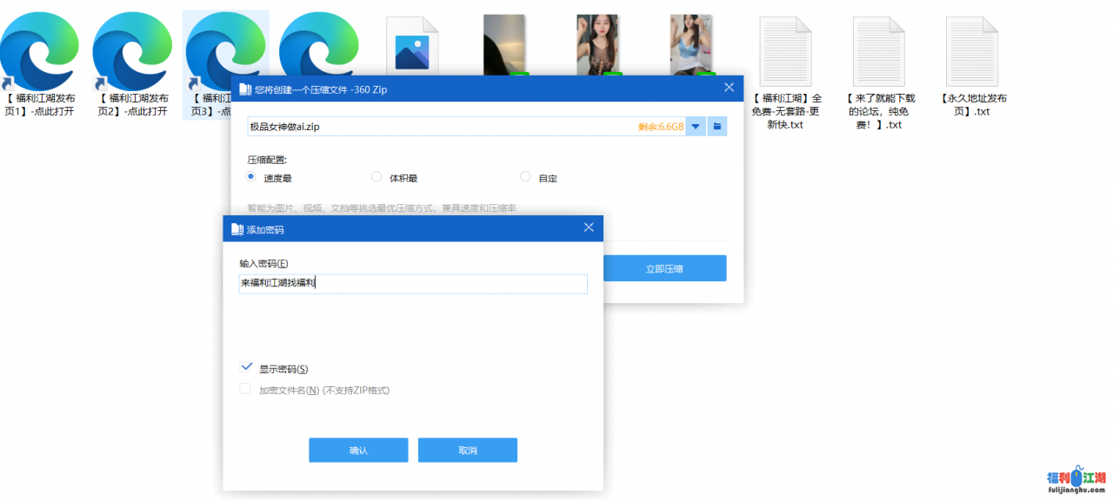The image size is (1113, 500).
Task: Uncheck the 显示密码 checkbox
Action: point(246,368)
